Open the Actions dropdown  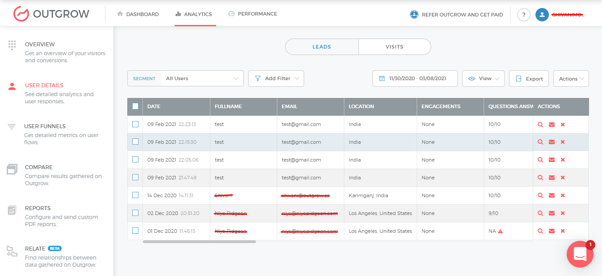click(x=571, y=78)
